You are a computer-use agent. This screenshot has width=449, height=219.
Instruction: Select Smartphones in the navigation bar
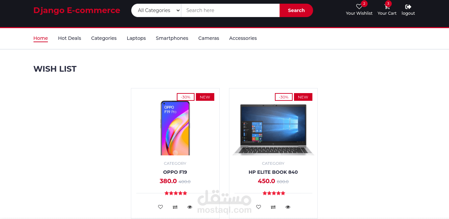tap(172, 38)
